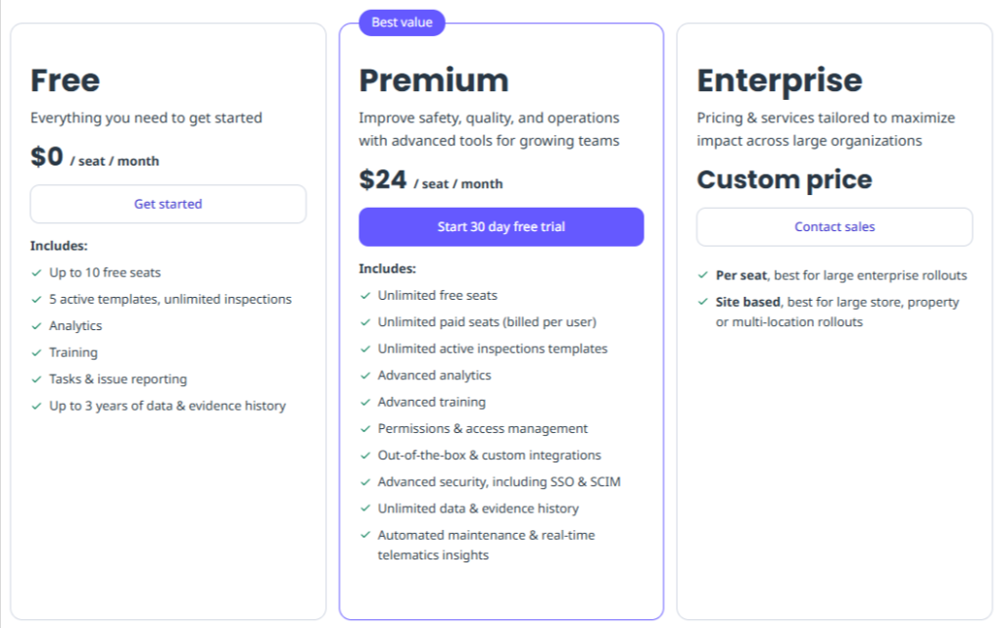Image resolution: width=1003 pixels, height=628 pixels.
Task: Click the checkmark next to 'Advanced analytics'
Action: (364, 374)
